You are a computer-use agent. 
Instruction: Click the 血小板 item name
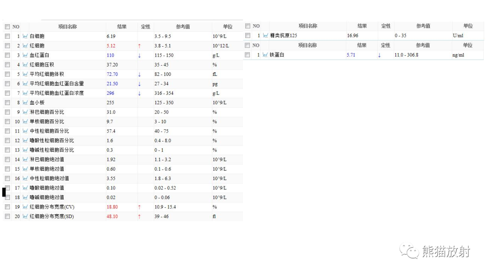click(x=37, y=103)
